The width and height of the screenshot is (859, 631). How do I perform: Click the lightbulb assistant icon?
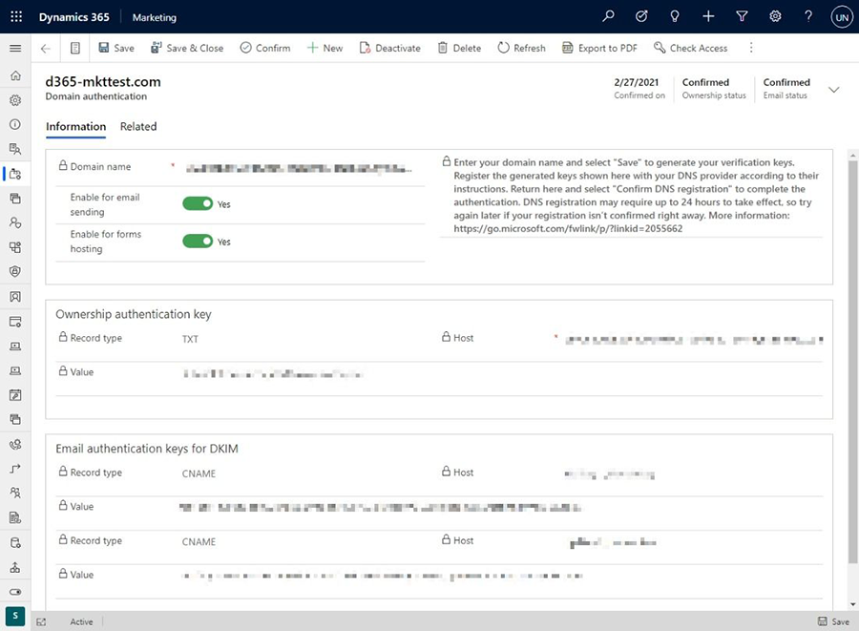tap(675, 17)
